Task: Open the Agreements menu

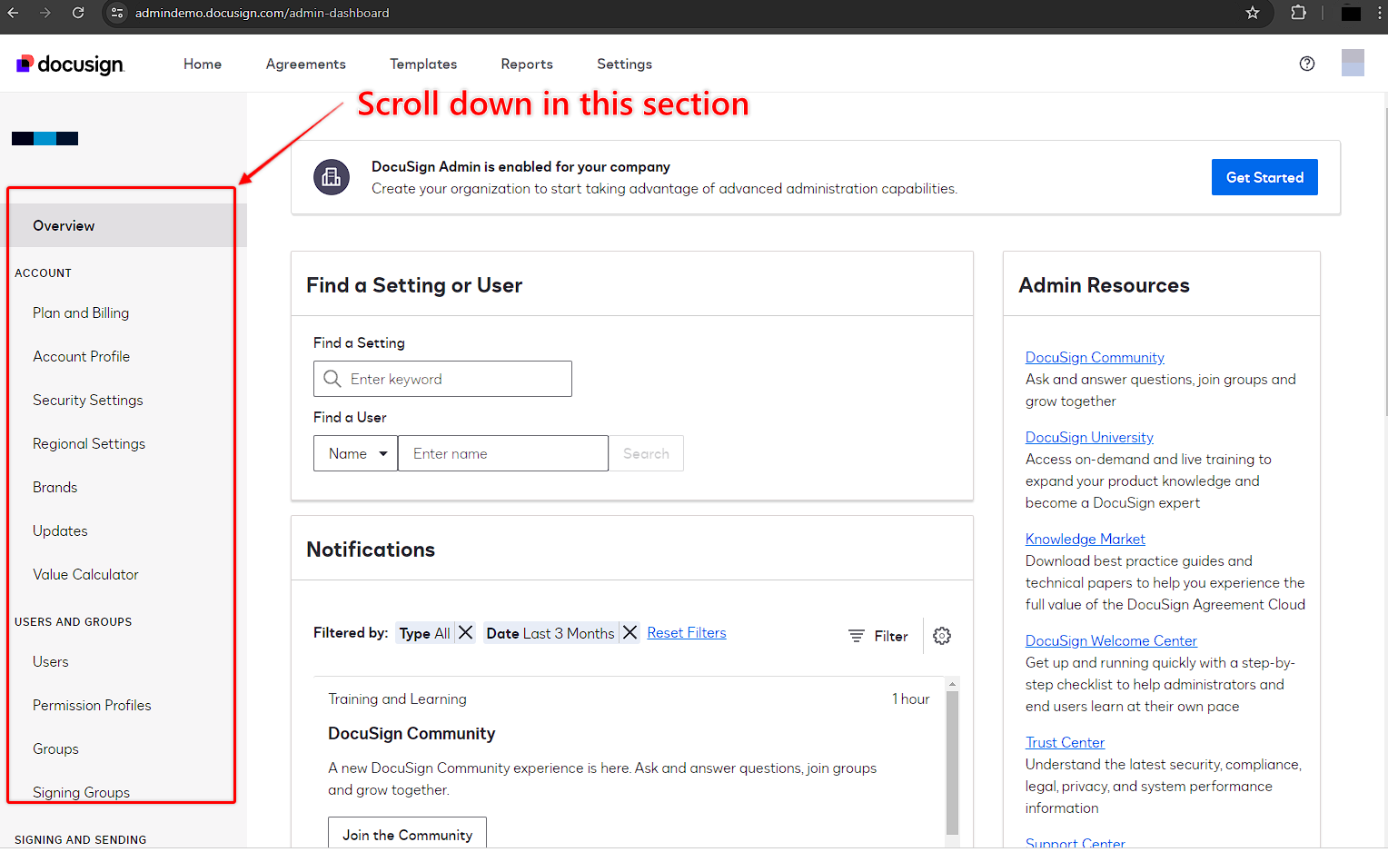Action: pyautogui.click(x=306, y=64)
